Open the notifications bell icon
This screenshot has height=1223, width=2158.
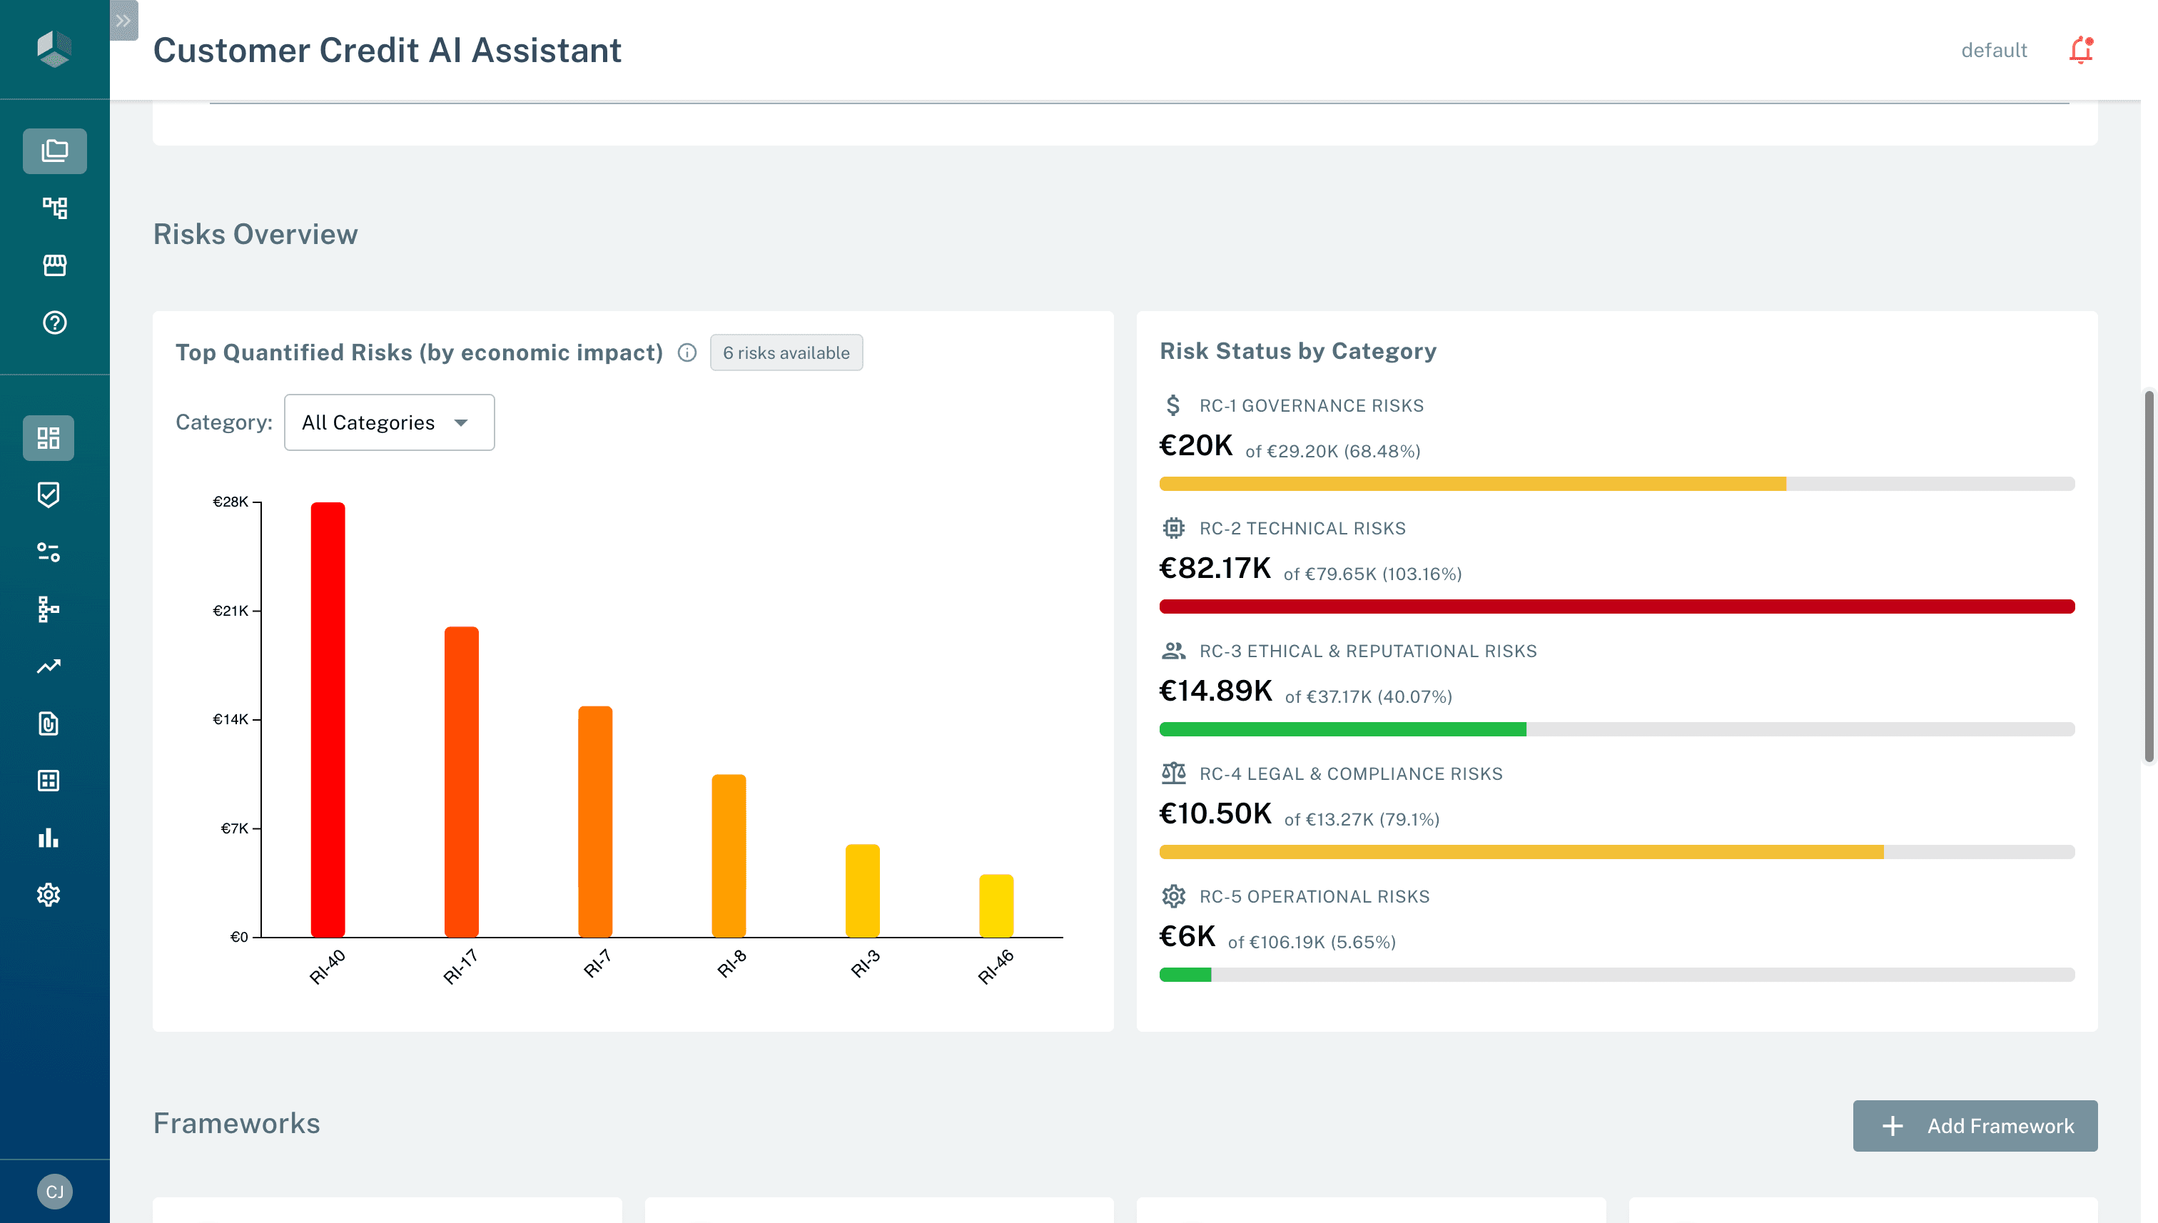click(2081, 49)
